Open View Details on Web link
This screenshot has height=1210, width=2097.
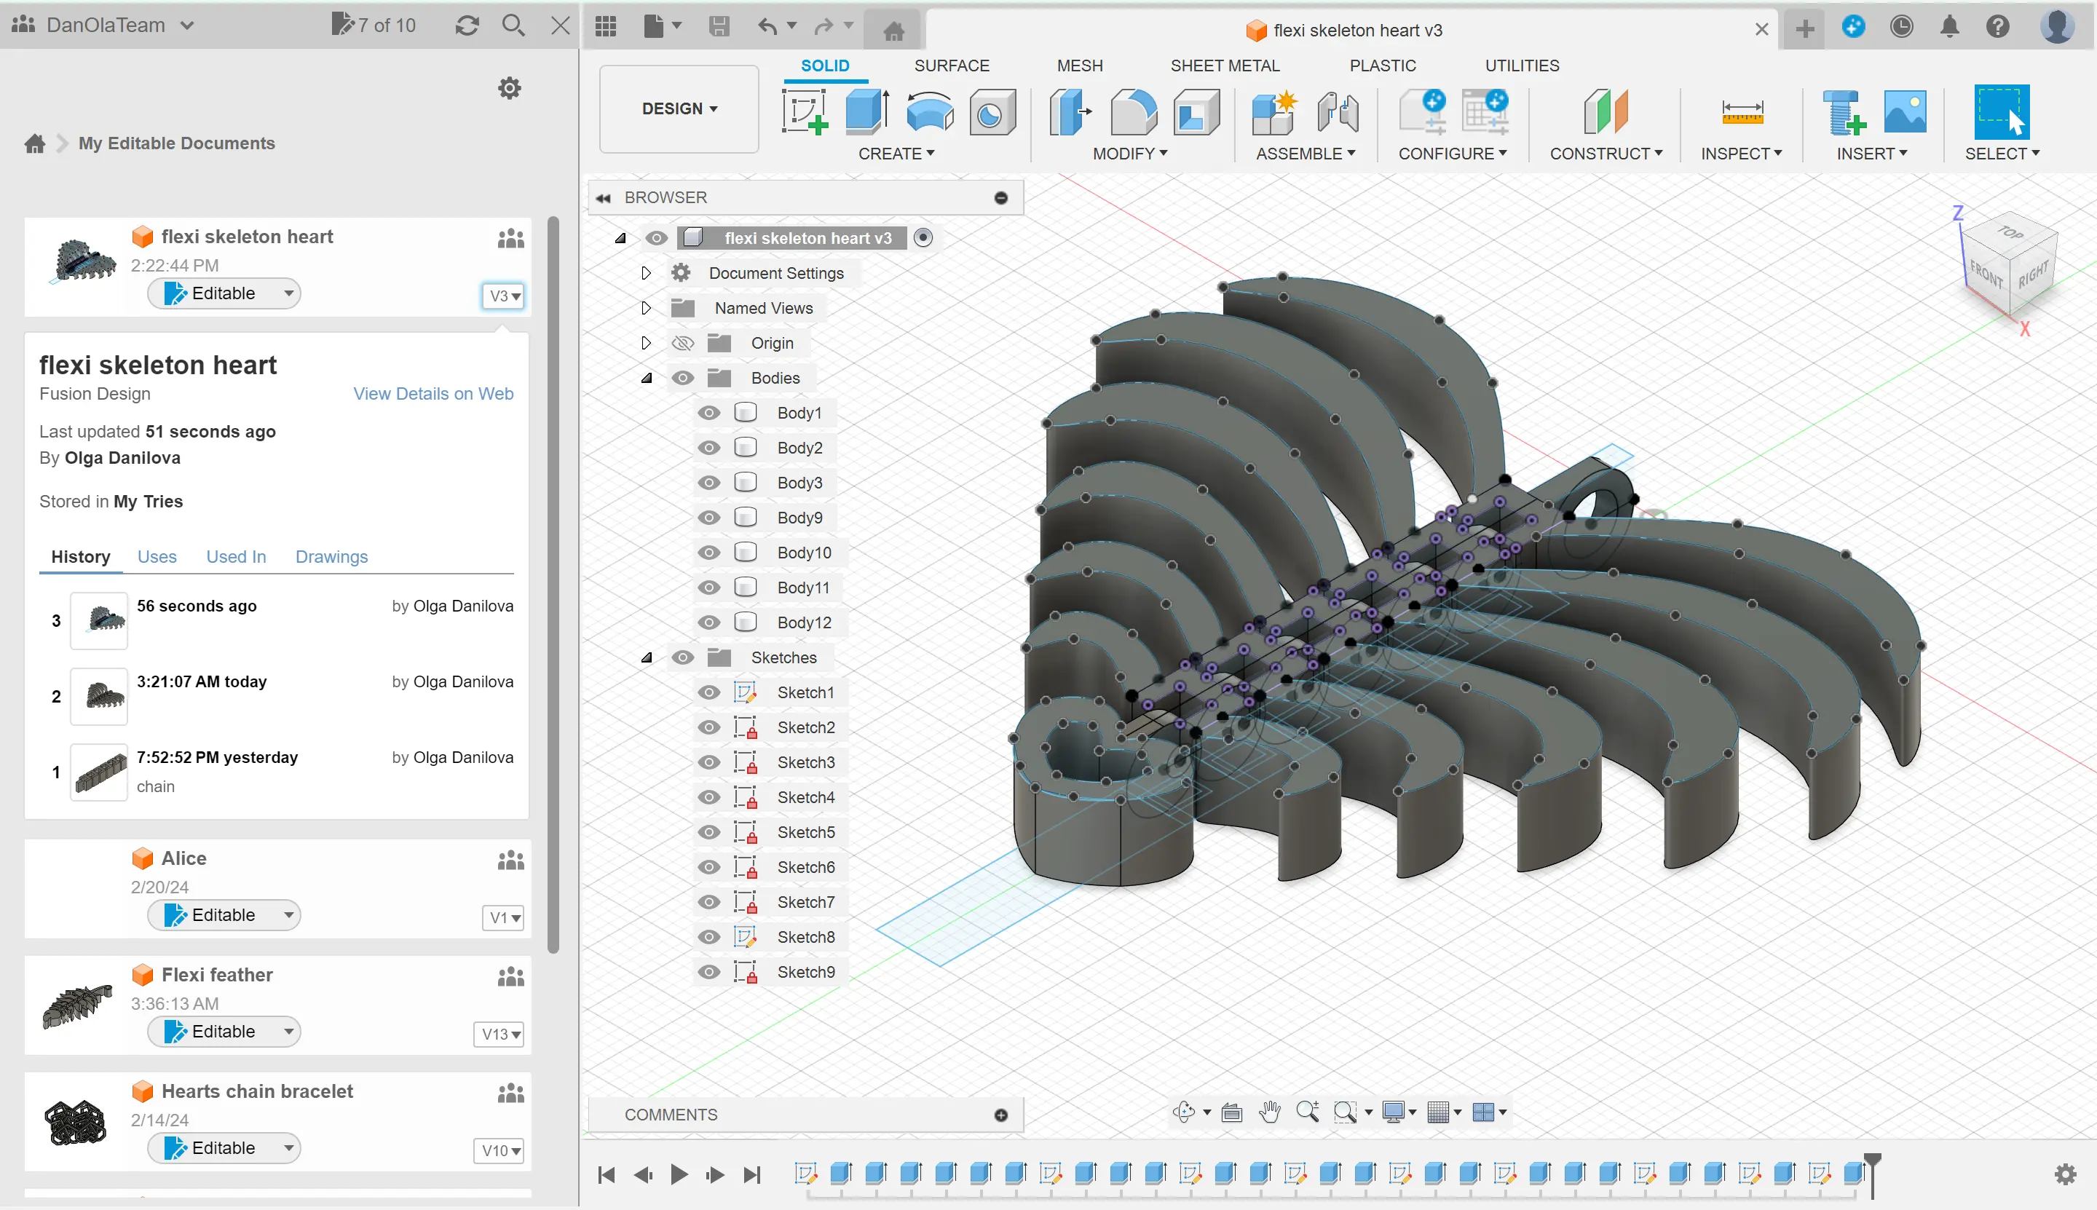(433, 394)
